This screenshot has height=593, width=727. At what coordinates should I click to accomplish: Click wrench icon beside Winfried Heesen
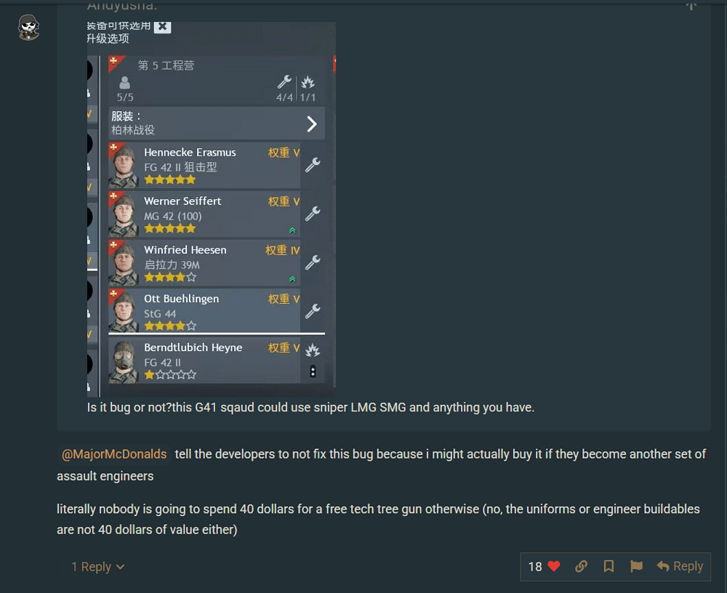point(313,262)
